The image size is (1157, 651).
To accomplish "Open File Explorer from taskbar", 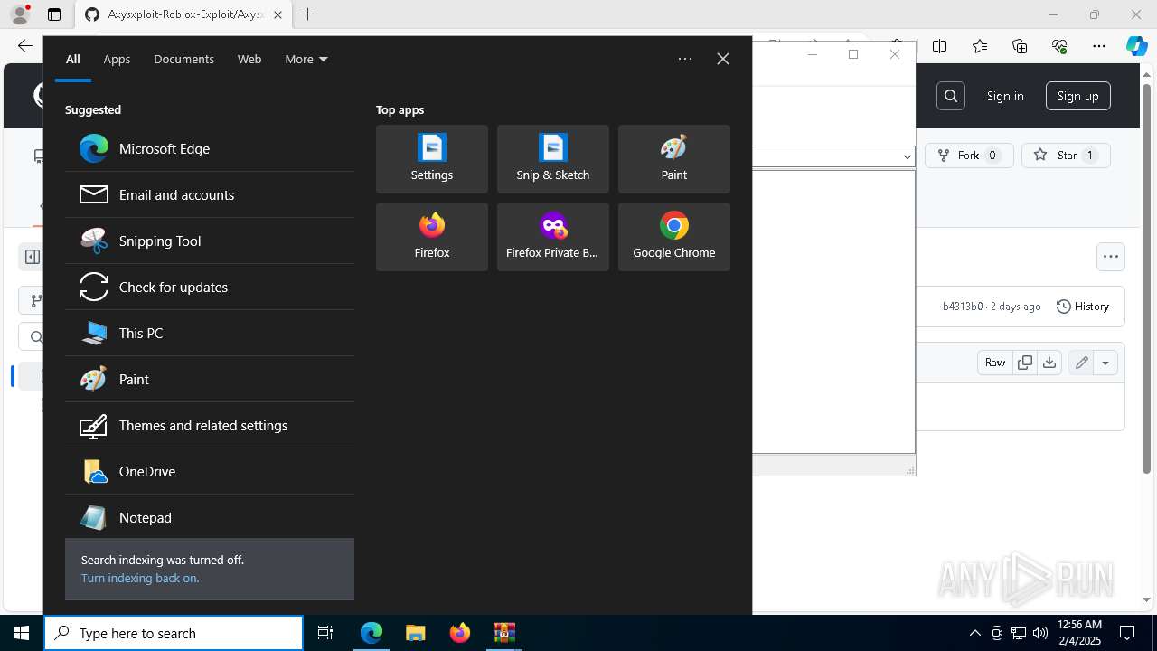I will click(x=416, y=633).
